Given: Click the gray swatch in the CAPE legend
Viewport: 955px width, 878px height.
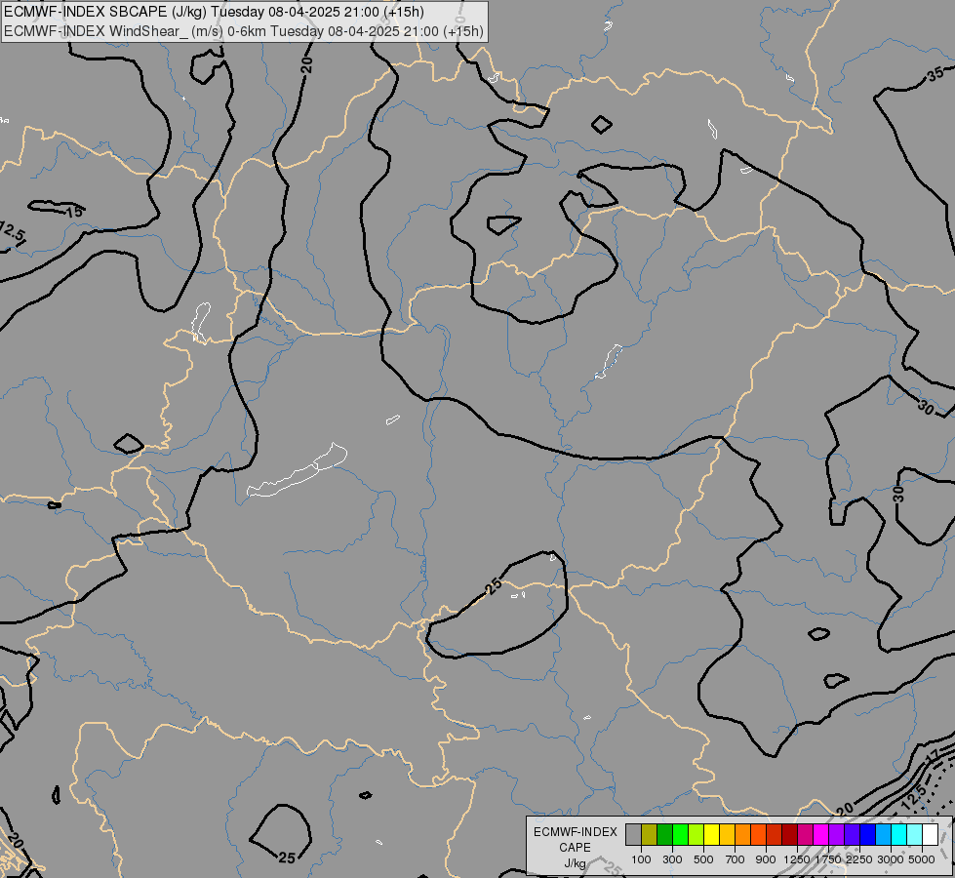Looking at the screenshot, I should click(x=633, y=834).
